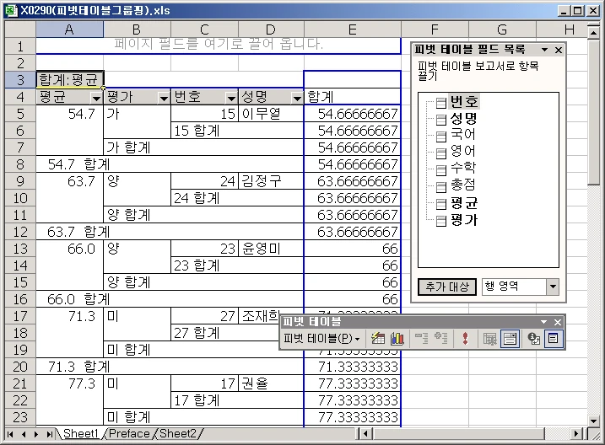Image resolution: width=605 pixels, height=445 pixels.
Task: Click the 김정구 name cell
Action: coord(271,181)
